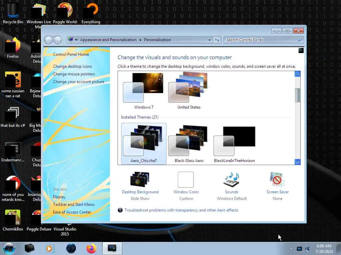Select the ChomikBox desktop icon
Viewport: 341px width, 255px height.
13,220
